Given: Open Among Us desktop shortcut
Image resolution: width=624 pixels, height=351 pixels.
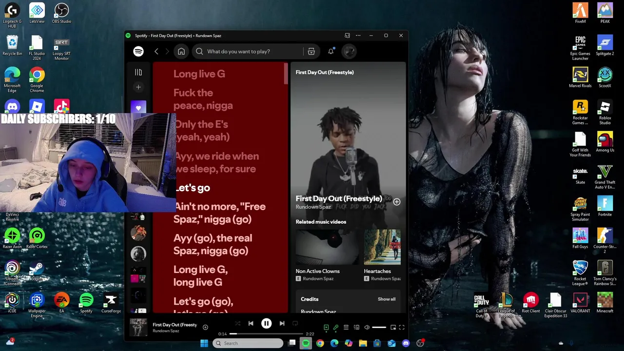Looking at the screenshot, I should [x=605, y=142].
